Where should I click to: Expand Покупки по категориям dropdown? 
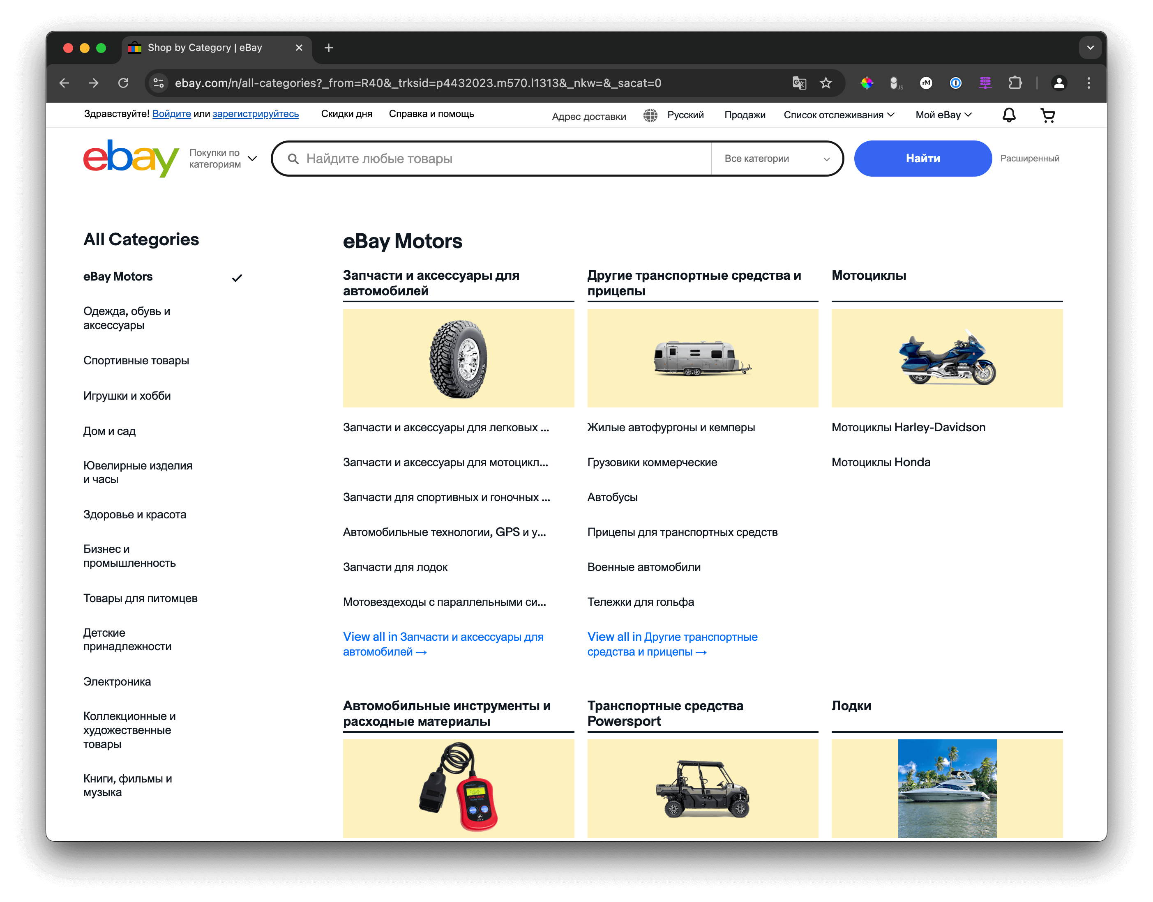pos(223,159)
